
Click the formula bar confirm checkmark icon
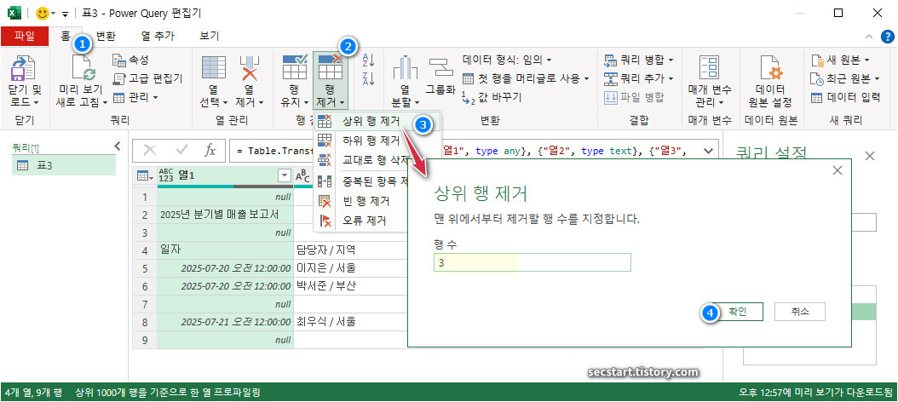182,150
